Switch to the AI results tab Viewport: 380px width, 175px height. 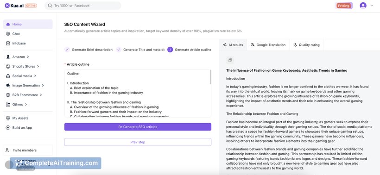coord(233,45)
